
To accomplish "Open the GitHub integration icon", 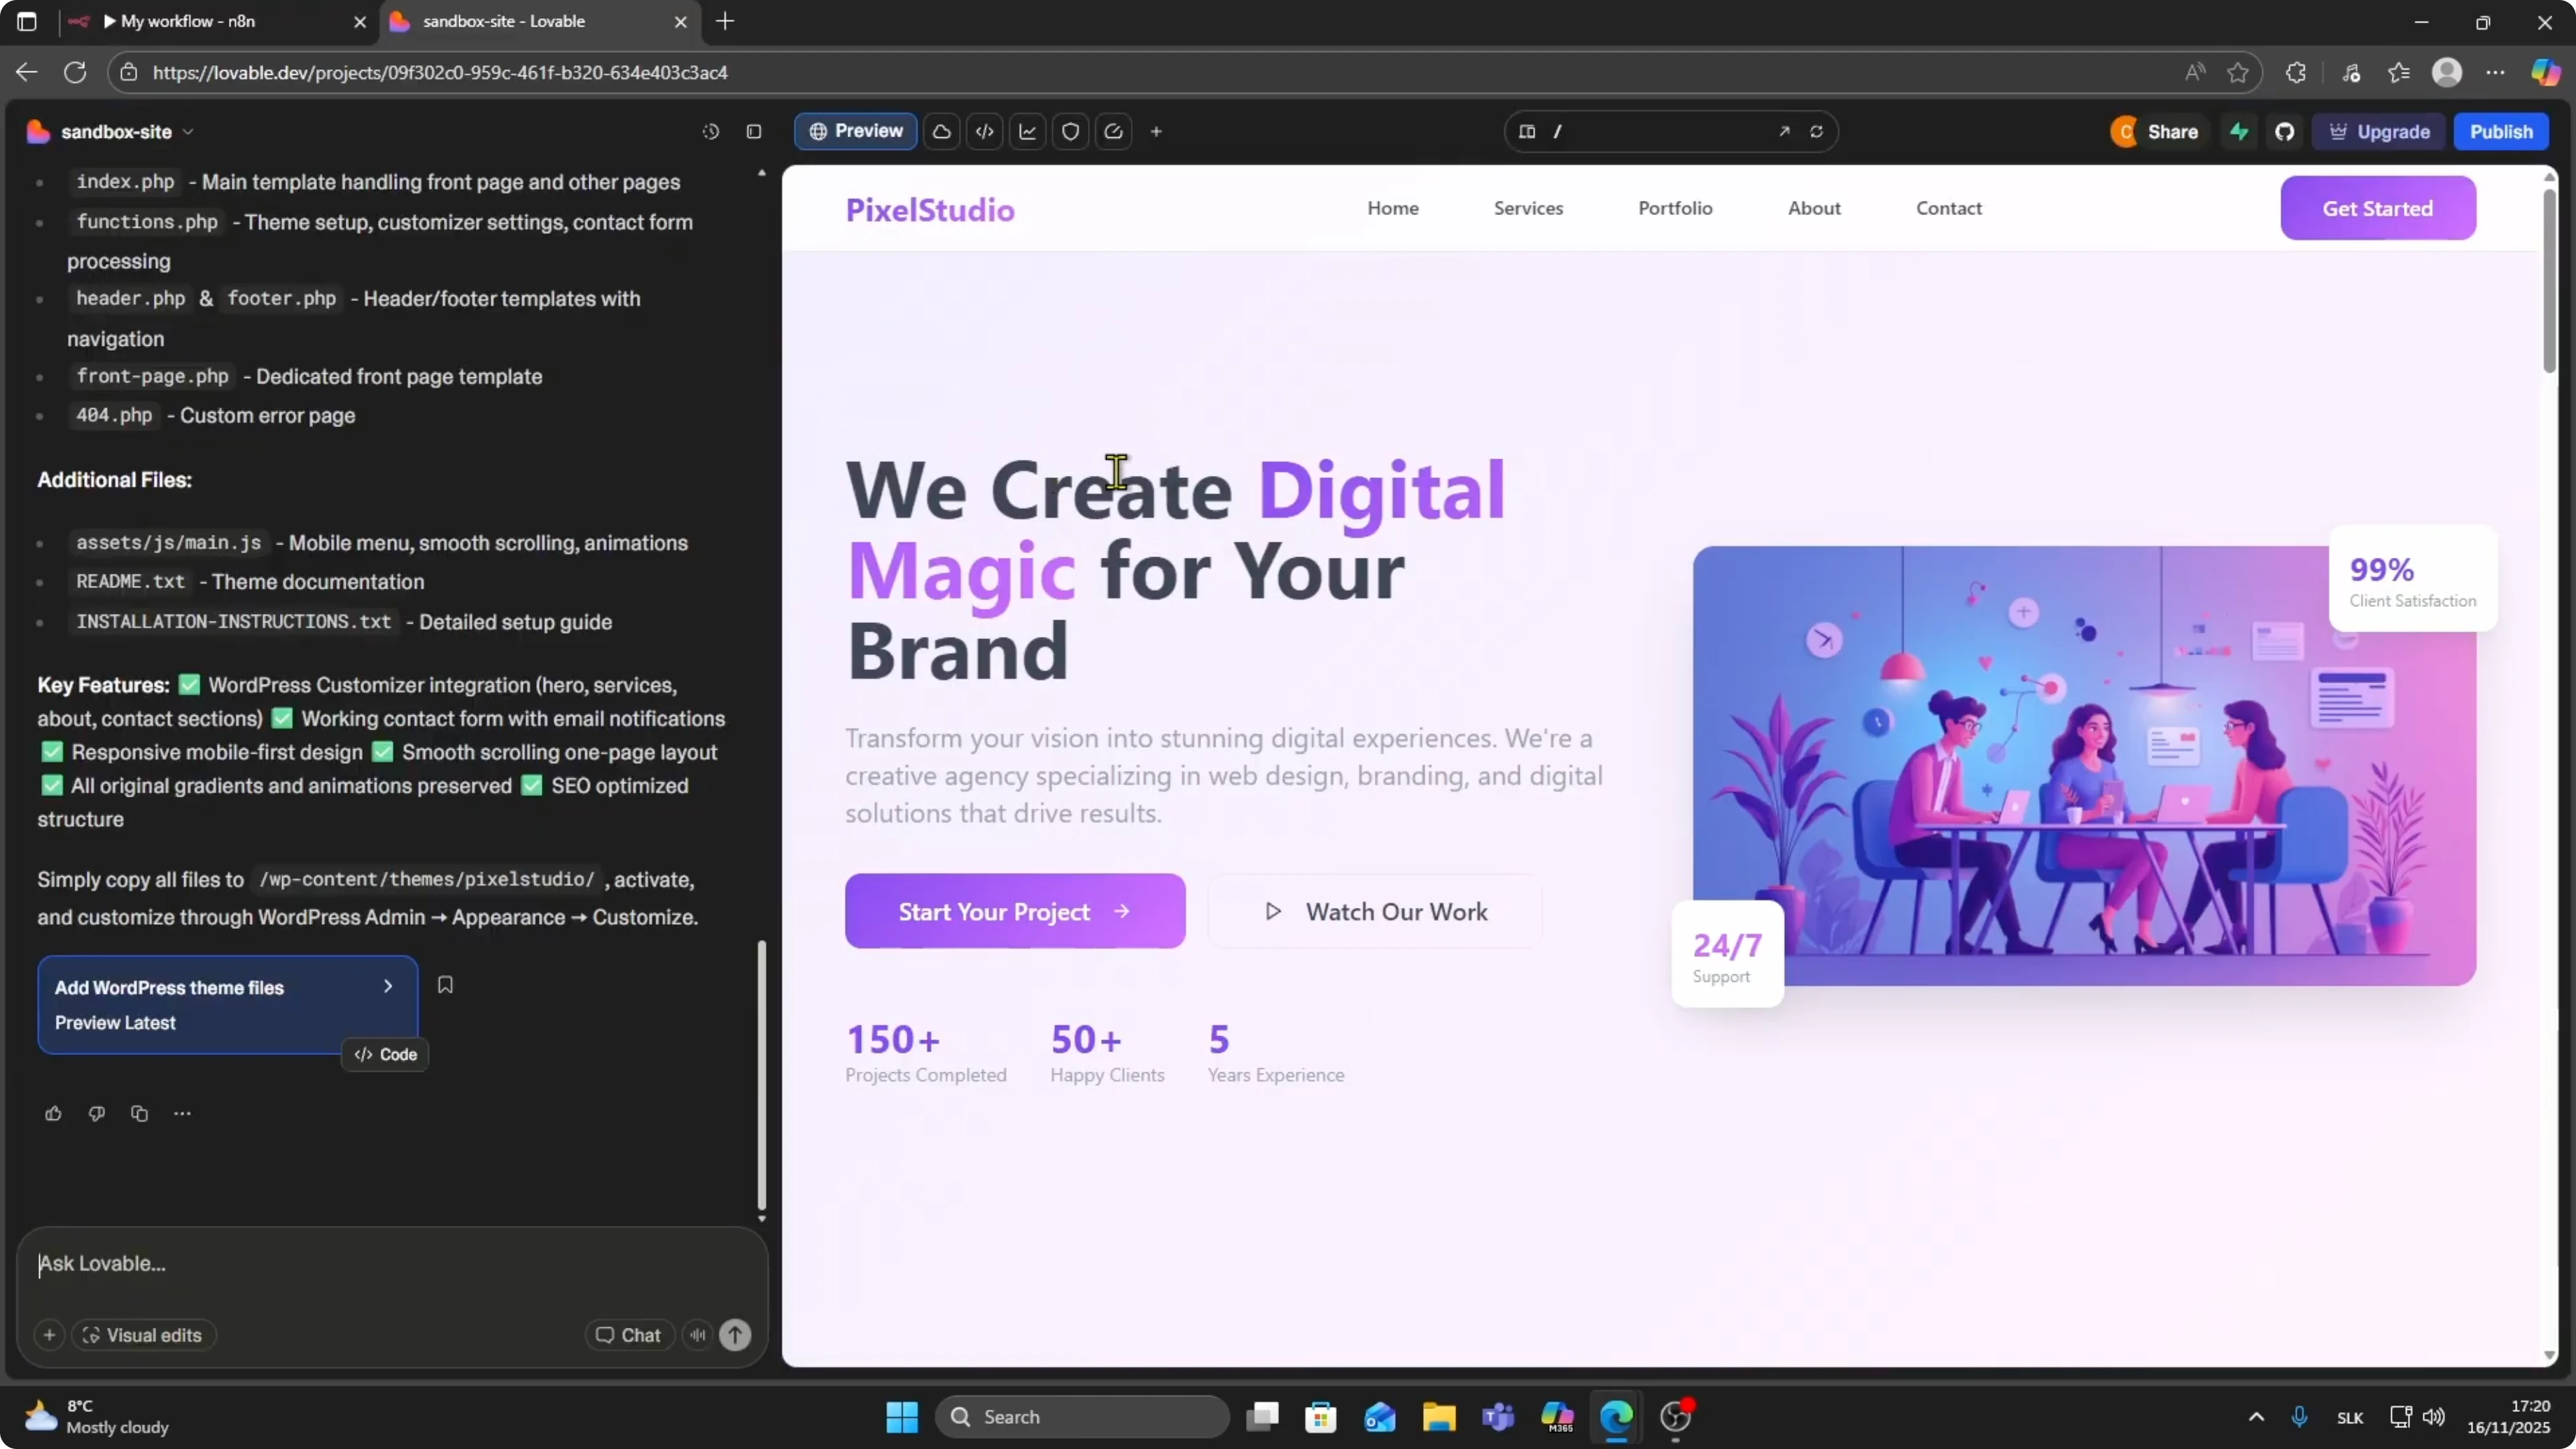I will pos(2284,132).
